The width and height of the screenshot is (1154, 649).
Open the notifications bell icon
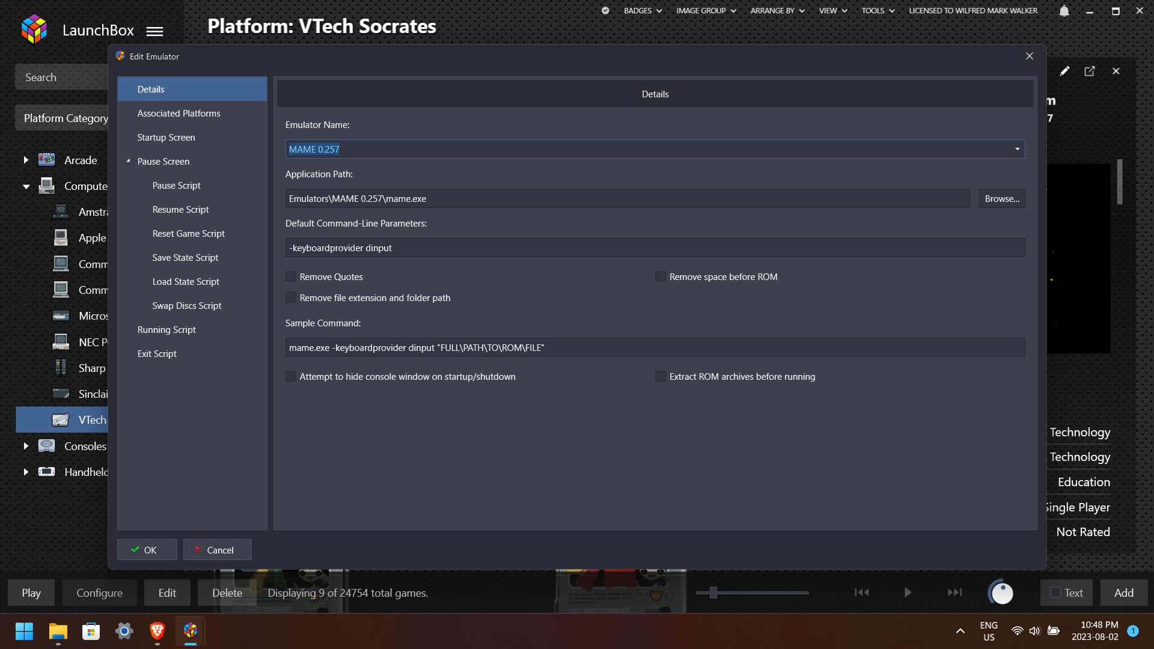pyautogui.click(x=1064, y=11)
